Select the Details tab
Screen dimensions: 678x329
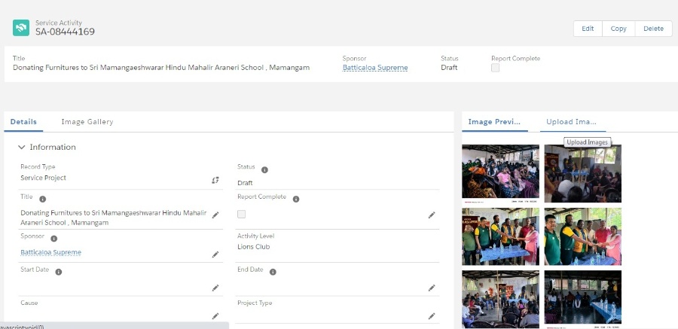point(23,122)
